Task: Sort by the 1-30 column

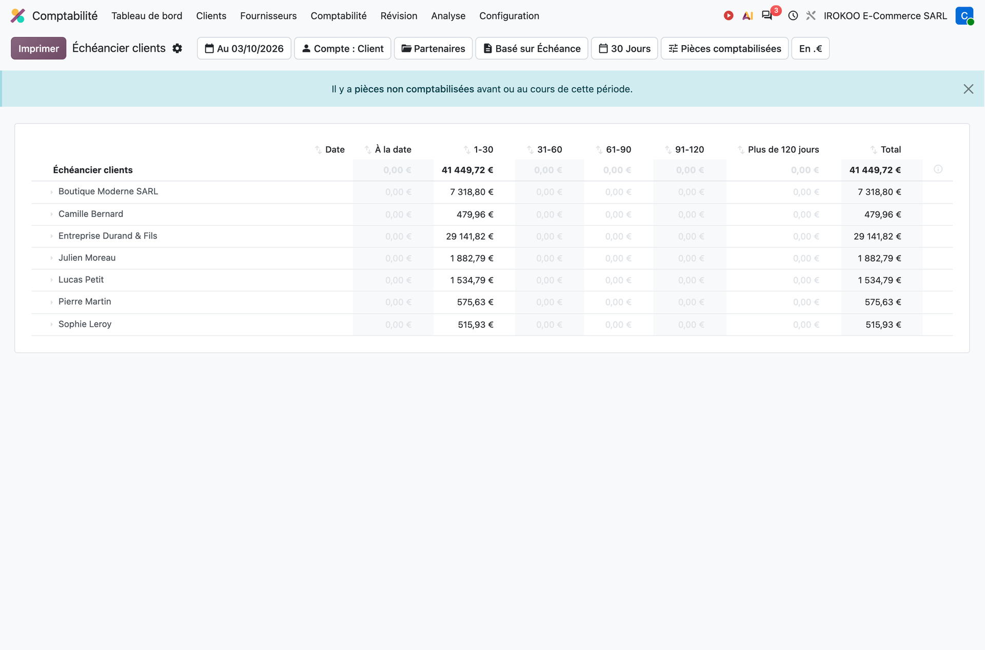Action: click(467, 150)
